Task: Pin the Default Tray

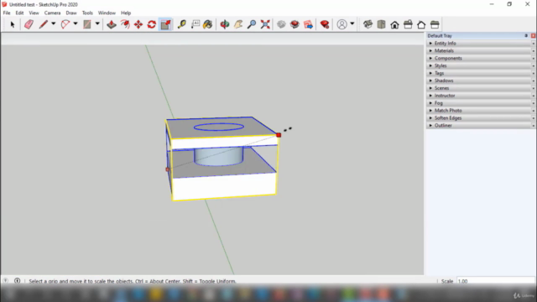Action: pyautogui.click(x=526, y=35)
